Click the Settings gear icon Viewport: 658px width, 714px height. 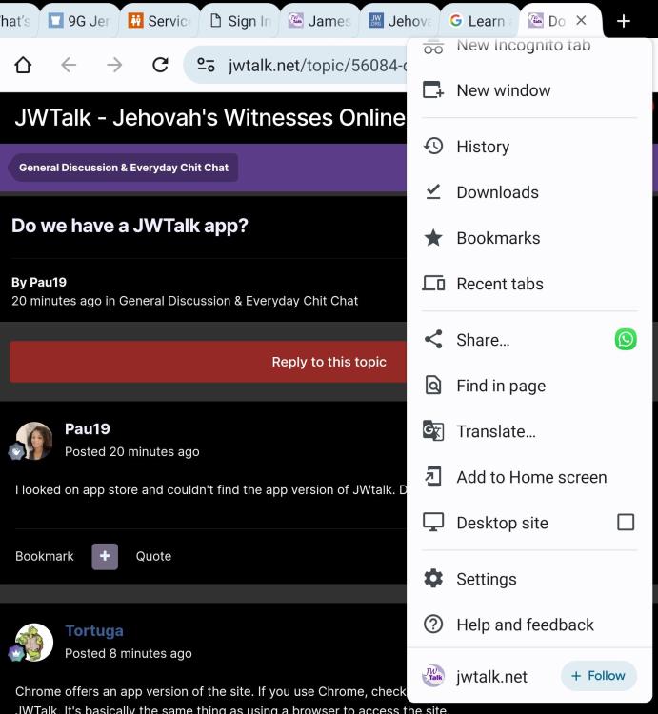433,579
